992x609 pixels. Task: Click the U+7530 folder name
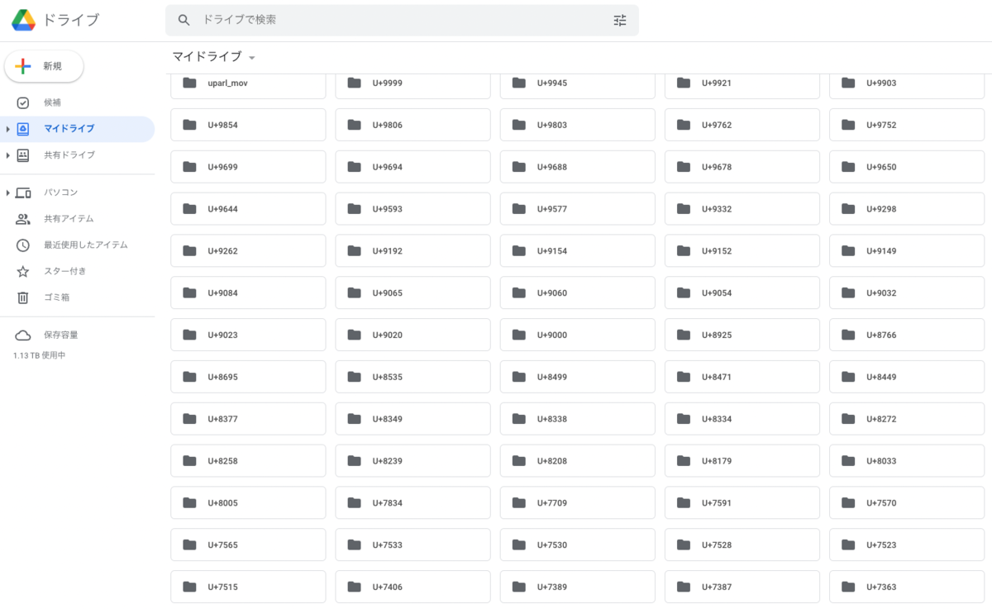[x=552, y=545]
